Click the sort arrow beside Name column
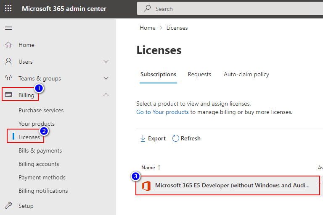This screenshot has width=323, height=215. coord(159,168)
